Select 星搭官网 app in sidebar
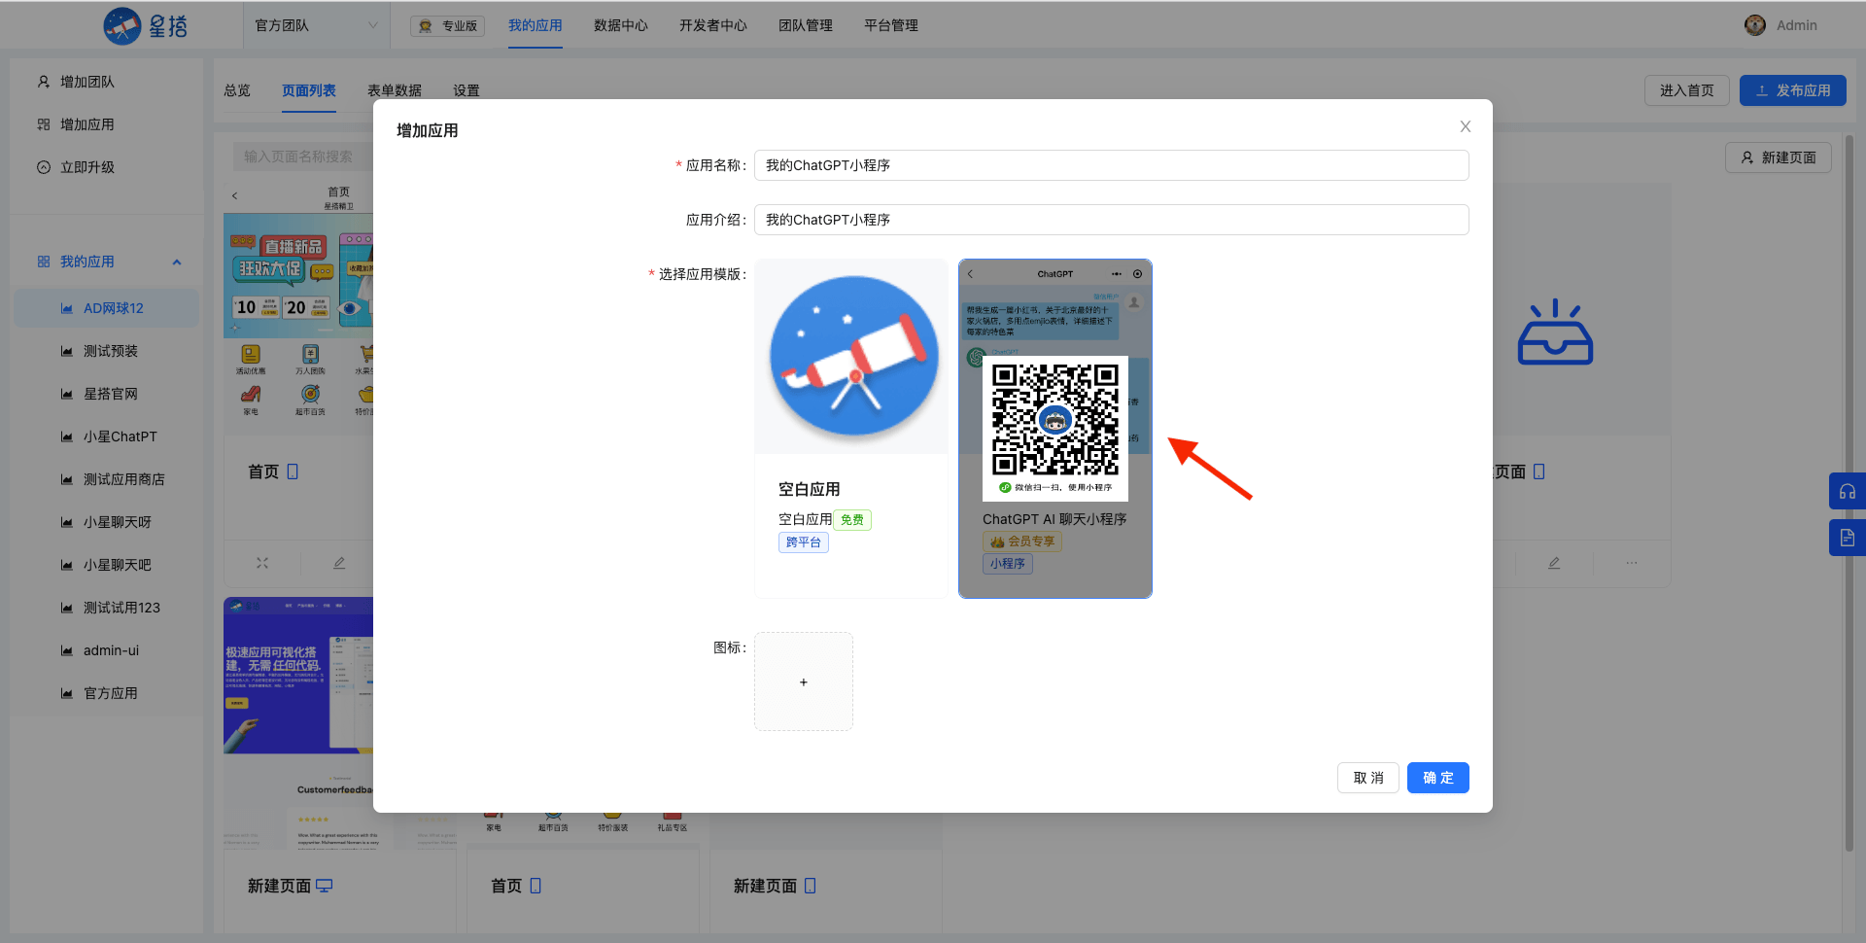 pos(107,394)
